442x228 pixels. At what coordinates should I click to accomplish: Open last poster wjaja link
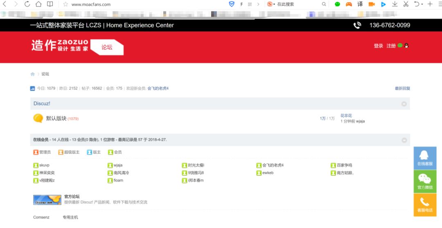pos(360,121)
